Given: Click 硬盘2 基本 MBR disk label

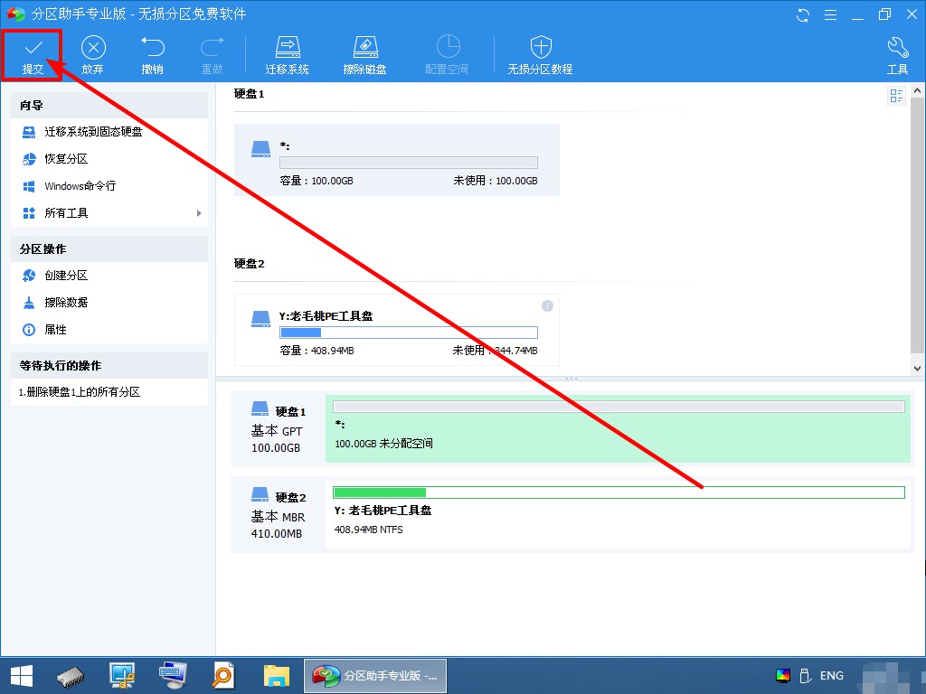Looking at the screenshot, I should [x=279, y=515].
